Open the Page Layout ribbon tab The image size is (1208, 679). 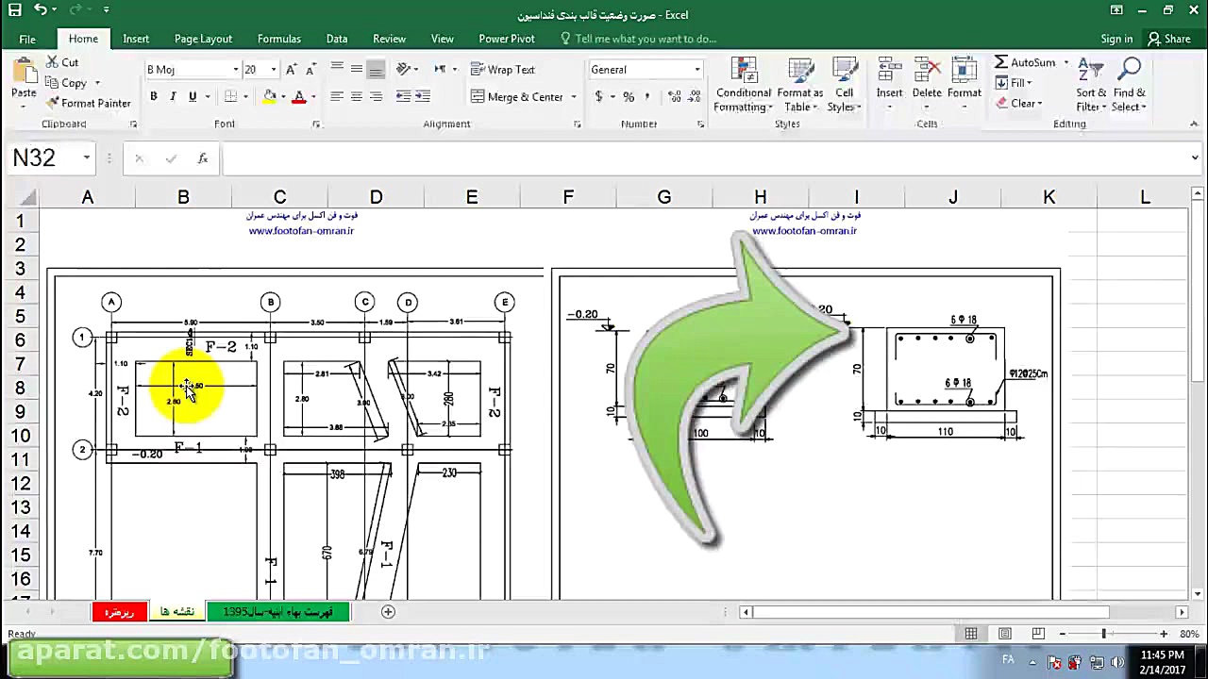(x=203, y=39)
